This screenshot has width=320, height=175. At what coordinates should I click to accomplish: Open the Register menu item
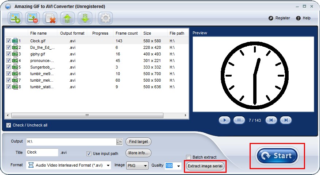point(279,18)
